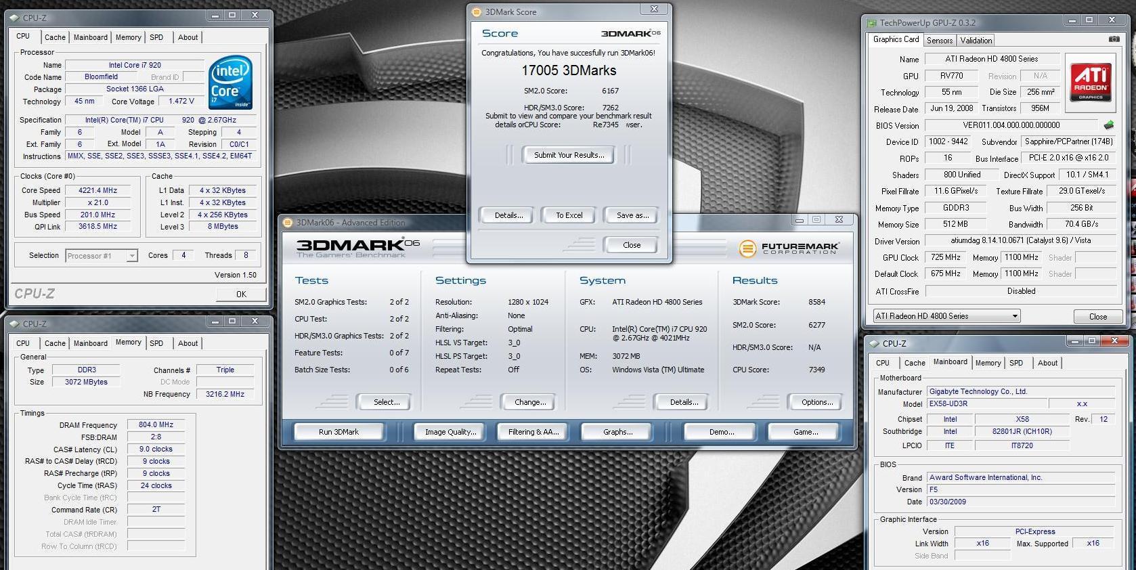Click the BIOS Date 03/30/2009 value

tap(948, 502)
